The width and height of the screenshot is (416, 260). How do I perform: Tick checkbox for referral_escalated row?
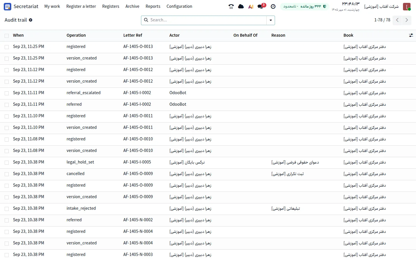7,93
